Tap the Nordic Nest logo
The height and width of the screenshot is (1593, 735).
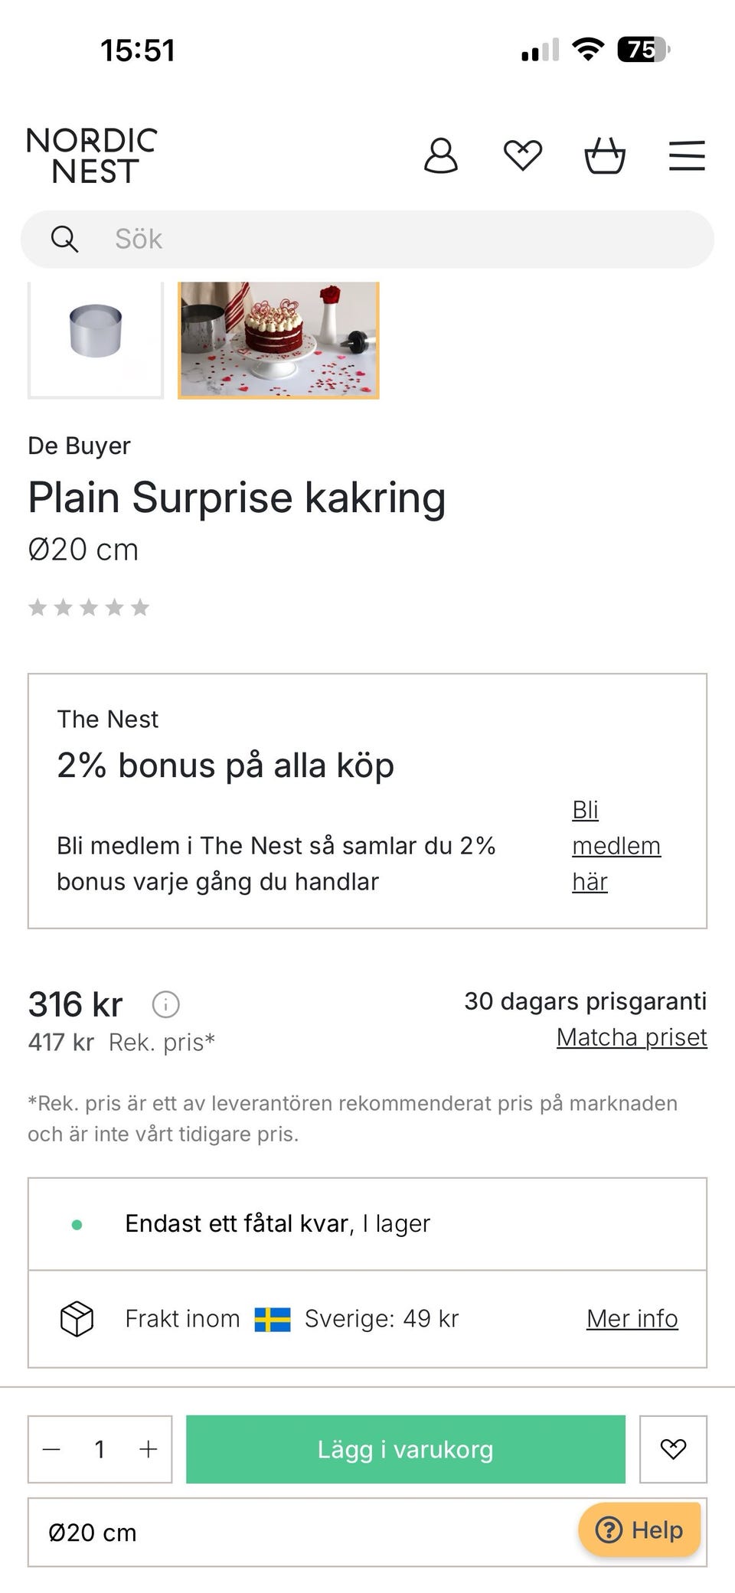click(x=92, y=156)
